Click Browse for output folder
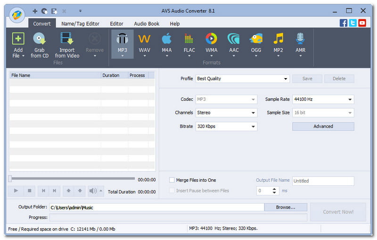 pyautogui.click(x=286, y=207)
